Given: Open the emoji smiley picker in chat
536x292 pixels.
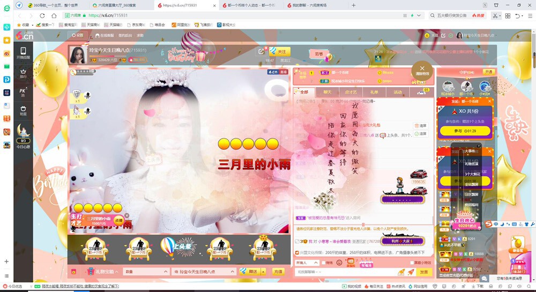Looking at the screenshot, I should [339, 263].
